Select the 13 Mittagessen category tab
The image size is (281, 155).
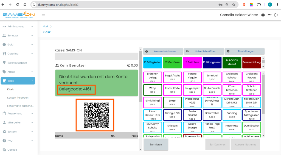pos(212,62)
